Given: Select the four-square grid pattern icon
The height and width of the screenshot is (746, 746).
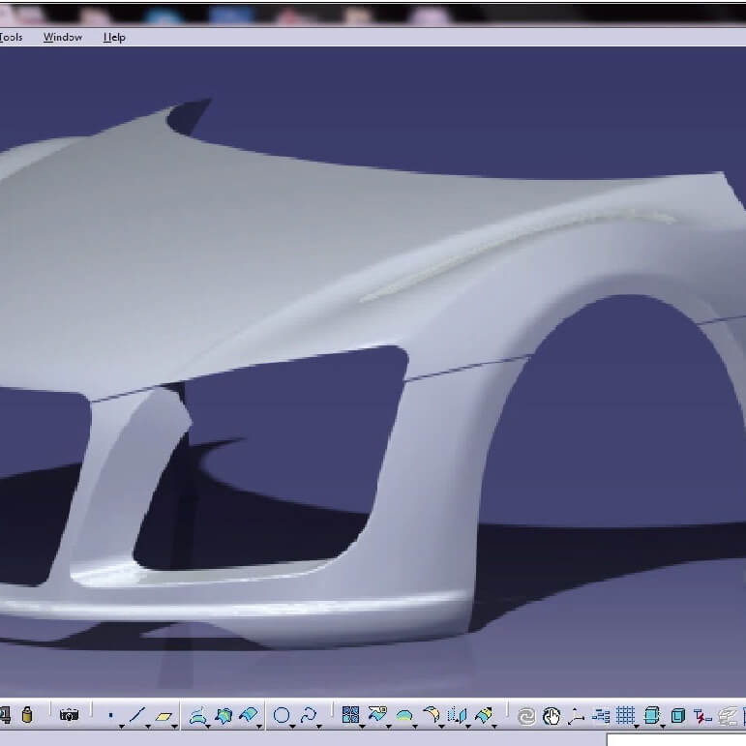Looking at the screenshot, I should point(350,716).
